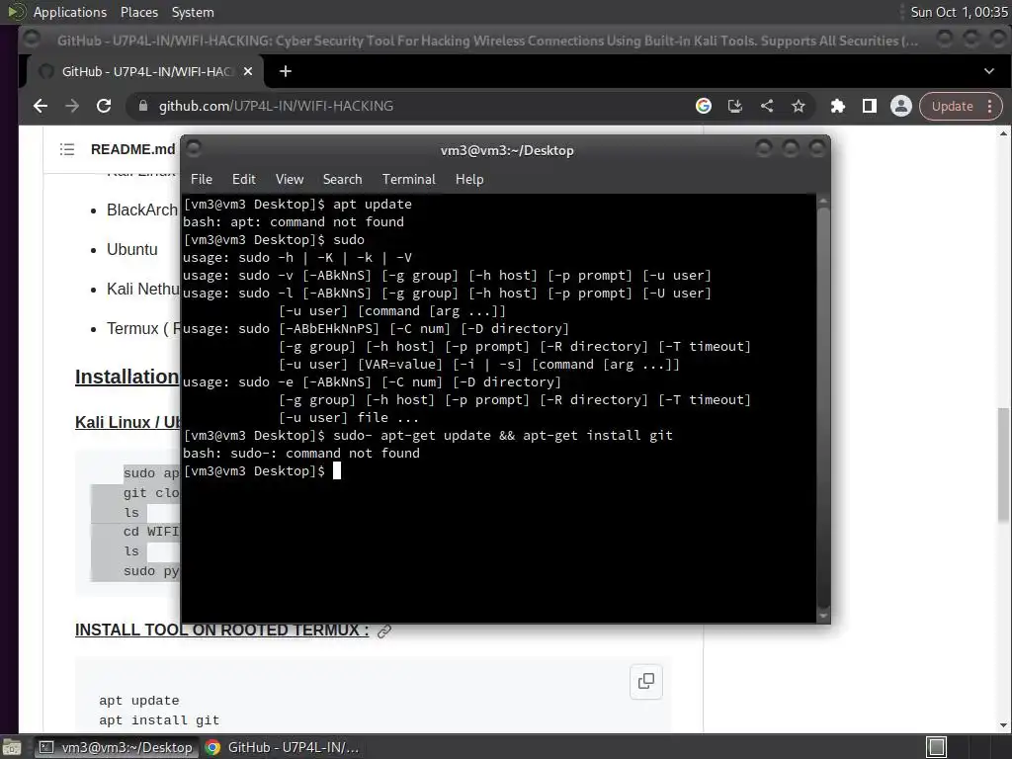Open the Applications menu in top panel

[70, 12]
